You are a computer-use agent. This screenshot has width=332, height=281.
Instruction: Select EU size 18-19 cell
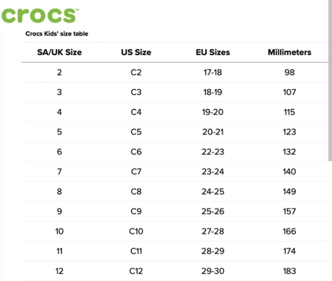[213, 92]
